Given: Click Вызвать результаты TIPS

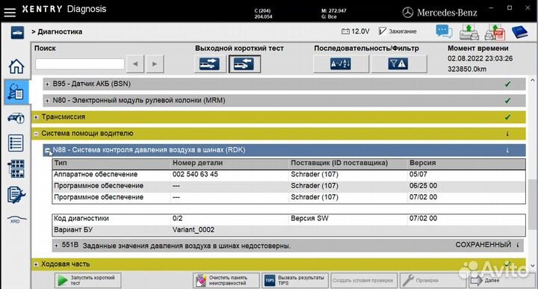Looking at the screenshot, I should (295, 281).
